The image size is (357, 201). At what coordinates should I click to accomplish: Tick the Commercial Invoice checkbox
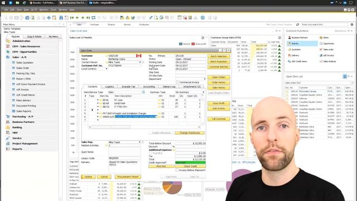(177, 82)
